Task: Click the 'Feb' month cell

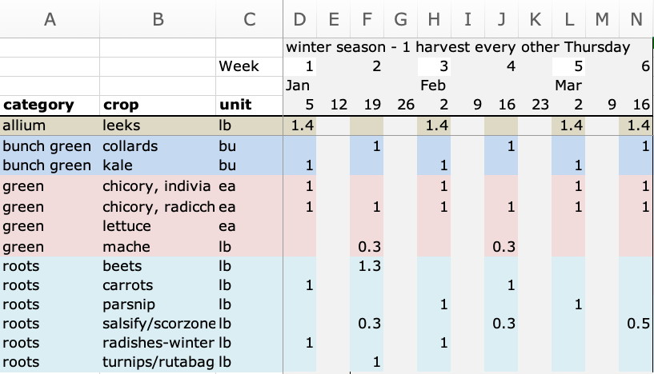Action: pos(435,86)
